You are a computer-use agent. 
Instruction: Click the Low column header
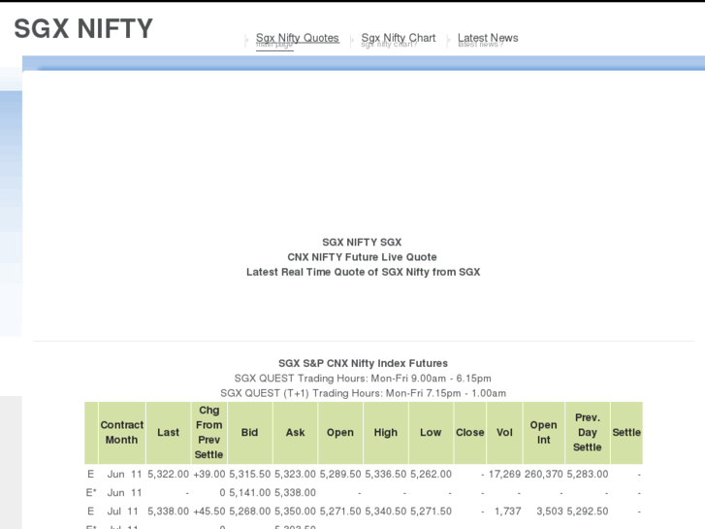coord(431,432)
